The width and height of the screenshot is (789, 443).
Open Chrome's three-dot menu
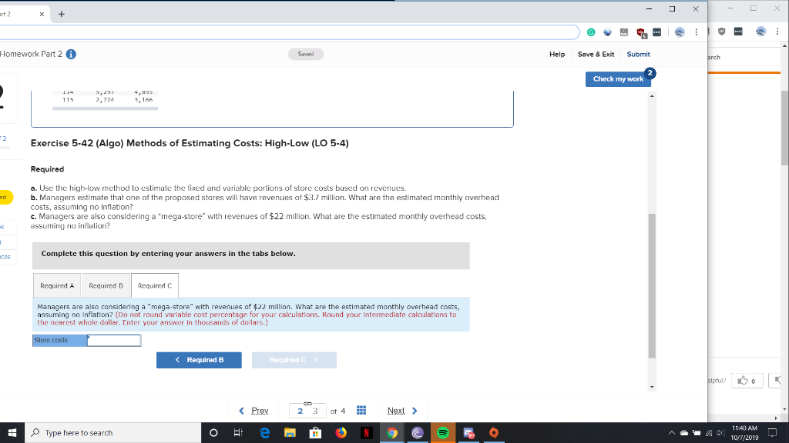point(697,32)
